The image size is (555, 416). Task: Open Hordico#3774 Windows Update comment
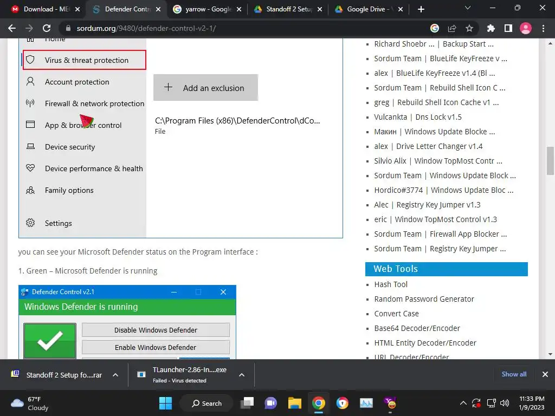pos(444,190)
